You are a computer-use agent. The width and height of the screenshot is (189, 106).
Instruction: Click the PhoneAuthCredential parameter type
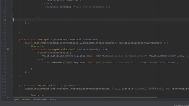click(68, 39)
